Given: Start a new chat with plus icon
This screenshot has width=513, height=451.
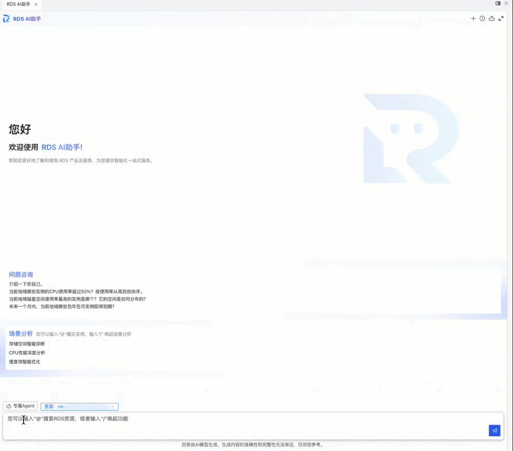Looking at the screenshot, I should pyautogui.click(x=473, y=19).
